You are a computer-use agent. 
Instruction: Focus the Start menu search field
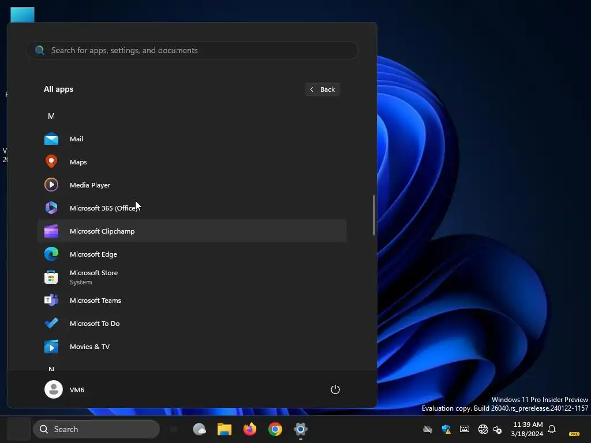click(x=192, y=50)
